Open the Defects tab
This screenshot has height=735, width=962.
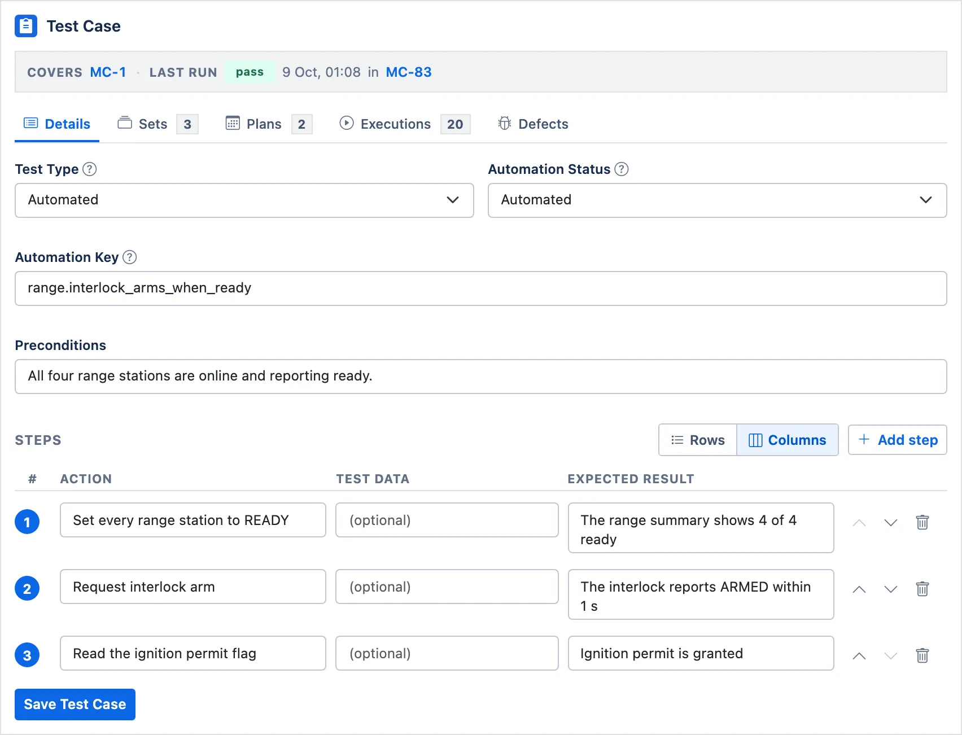click(533, 124)
